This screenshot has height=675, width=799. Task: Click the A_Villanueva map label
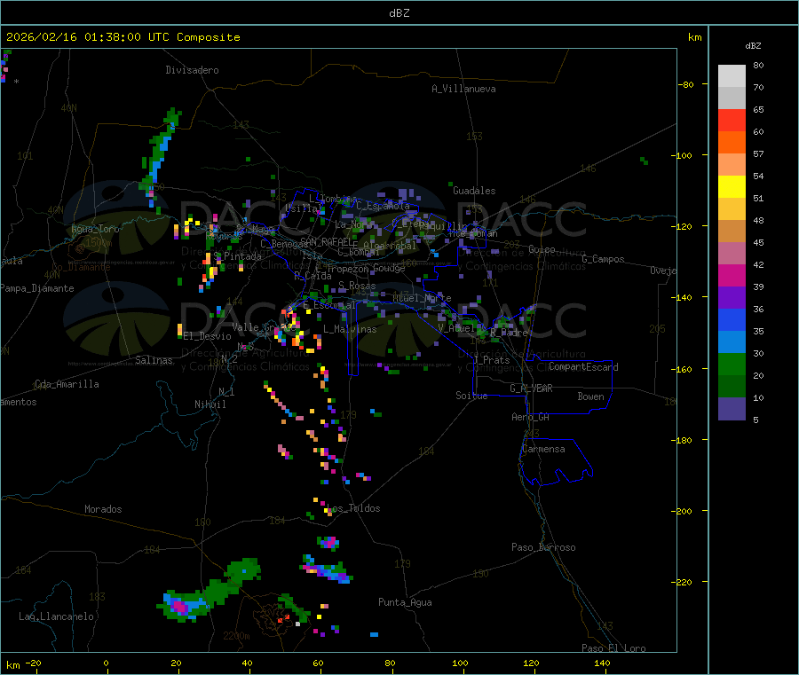[463, 89]
